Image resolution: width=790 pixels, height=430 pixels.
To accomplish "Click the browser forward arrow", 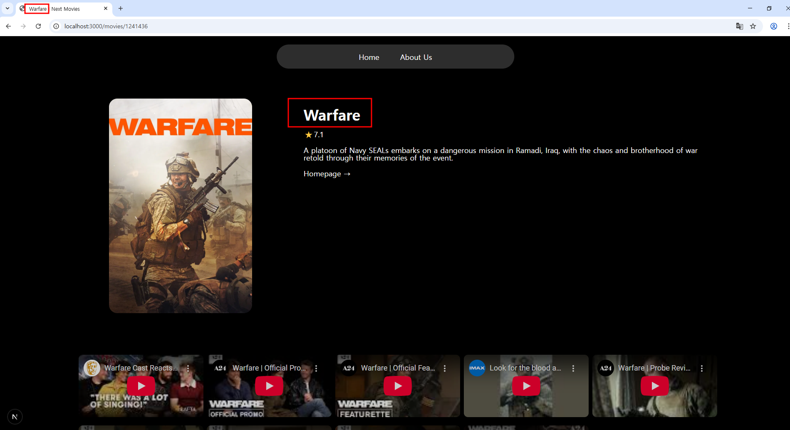I will pyautogui.click(x=23, y=26).
